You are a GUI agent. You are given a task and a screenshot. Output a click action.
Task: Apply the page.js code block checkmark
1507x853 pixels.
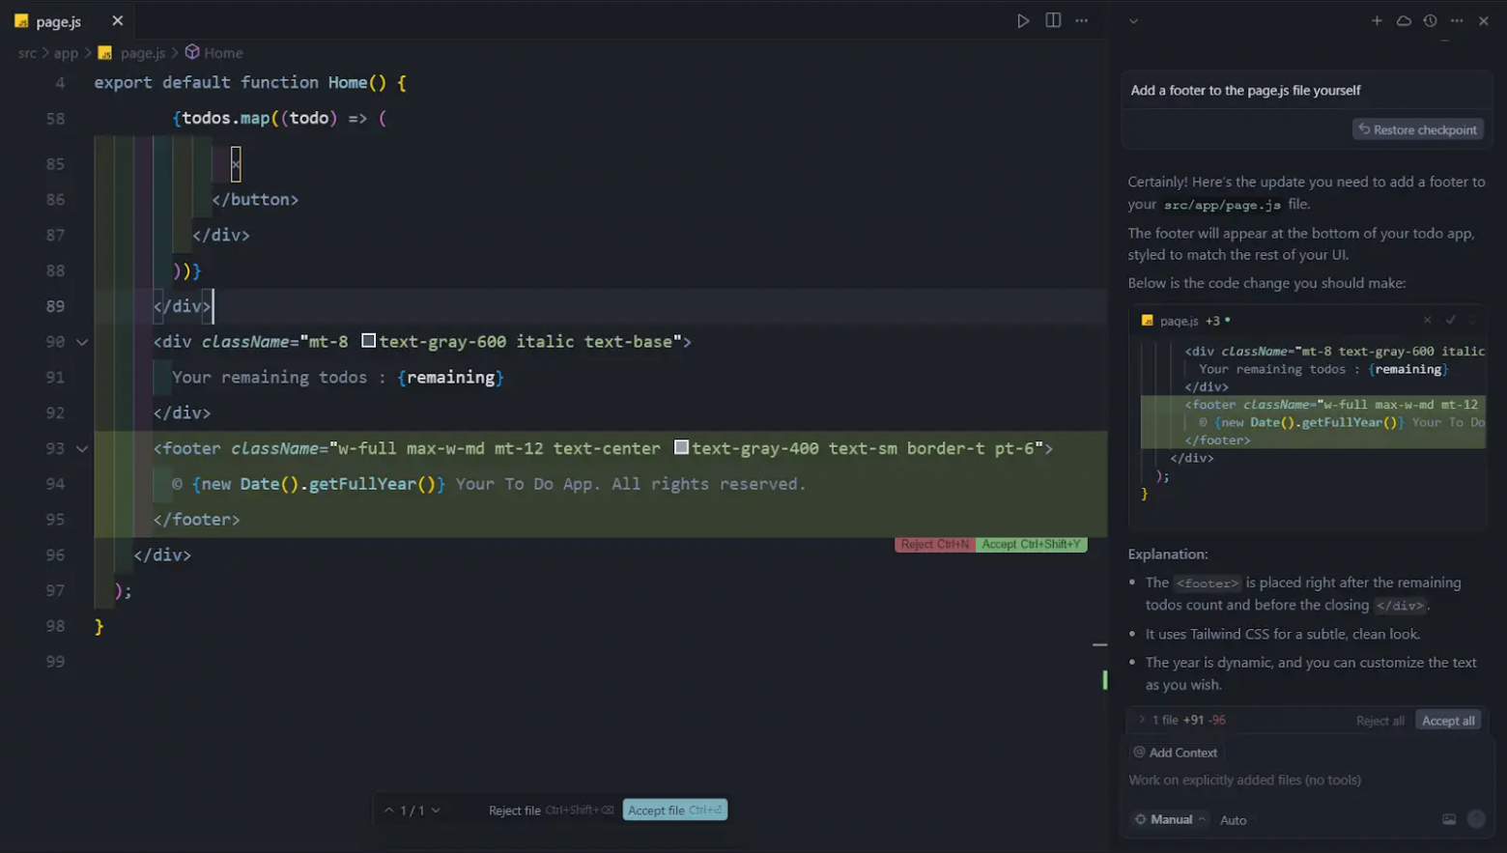(x=1450, y=320)
